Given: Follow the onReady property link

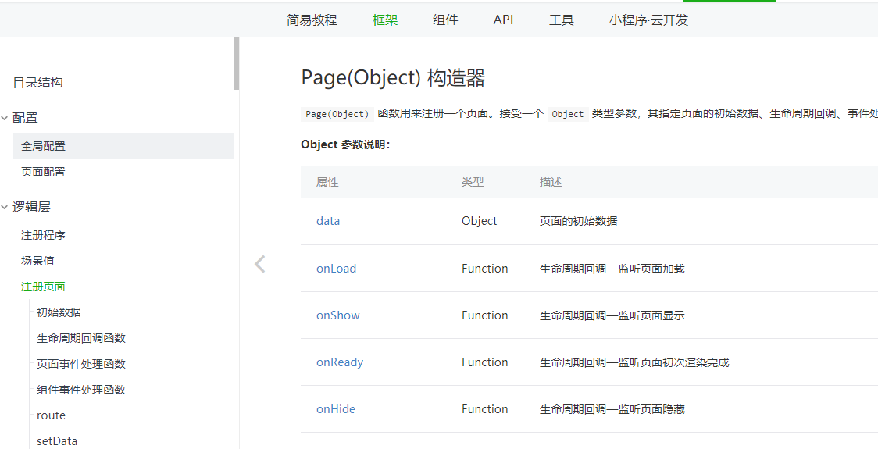Looking at the screenshot, I should tap(340, 363).
